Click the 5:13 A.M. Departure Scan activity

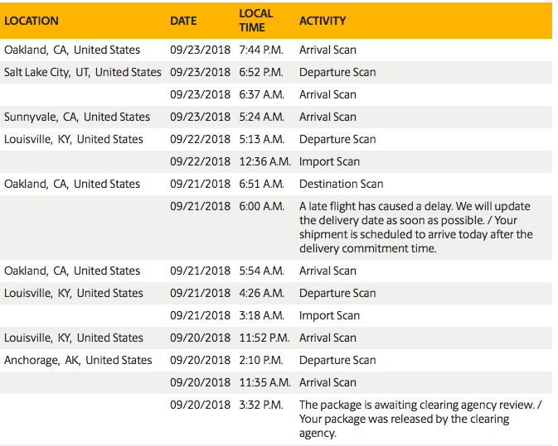[337, 140]
